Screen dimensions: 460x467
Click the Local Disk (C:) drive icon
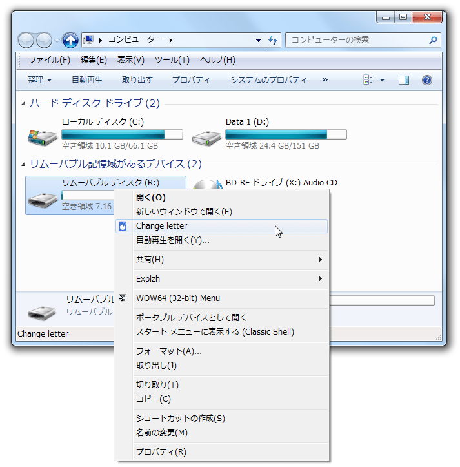[x=43, y=138]
